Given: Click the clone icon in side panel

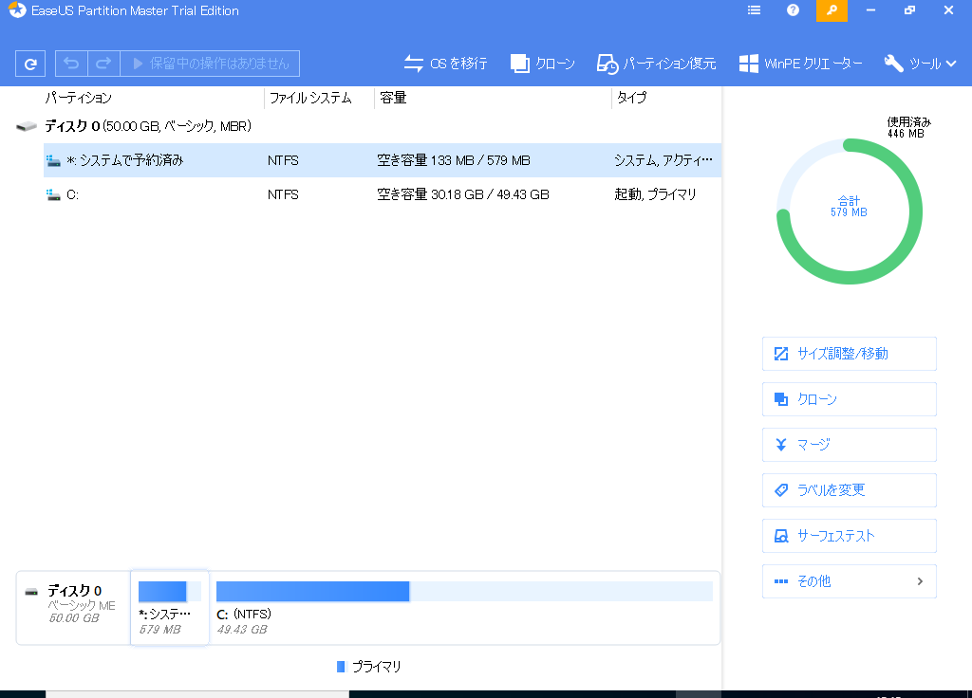Looking at the screenshot, I should (781, 399).
